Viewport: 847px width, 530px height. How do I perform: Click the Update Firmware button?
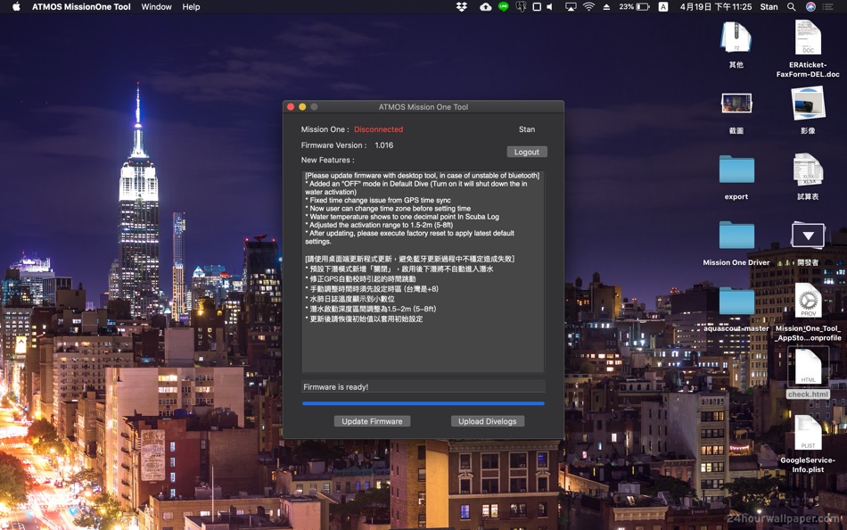tap(372, 421)
